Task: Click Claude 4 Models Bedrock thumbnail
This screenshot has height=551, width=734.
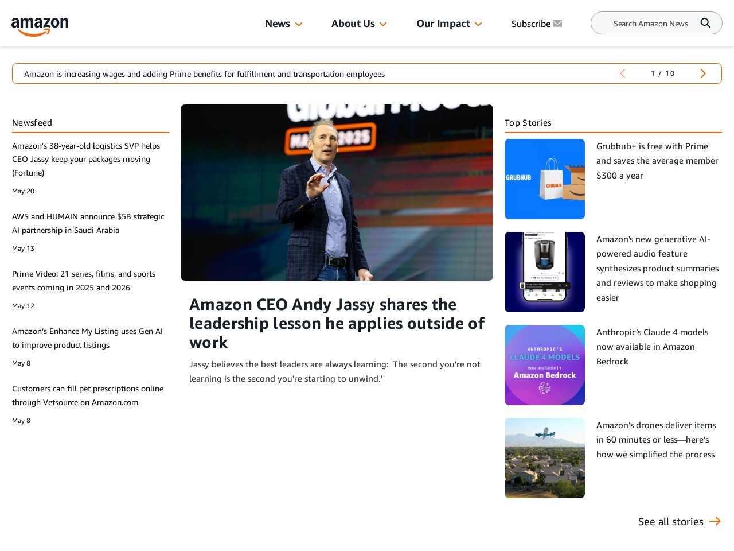Action: [x=545, y=365]
